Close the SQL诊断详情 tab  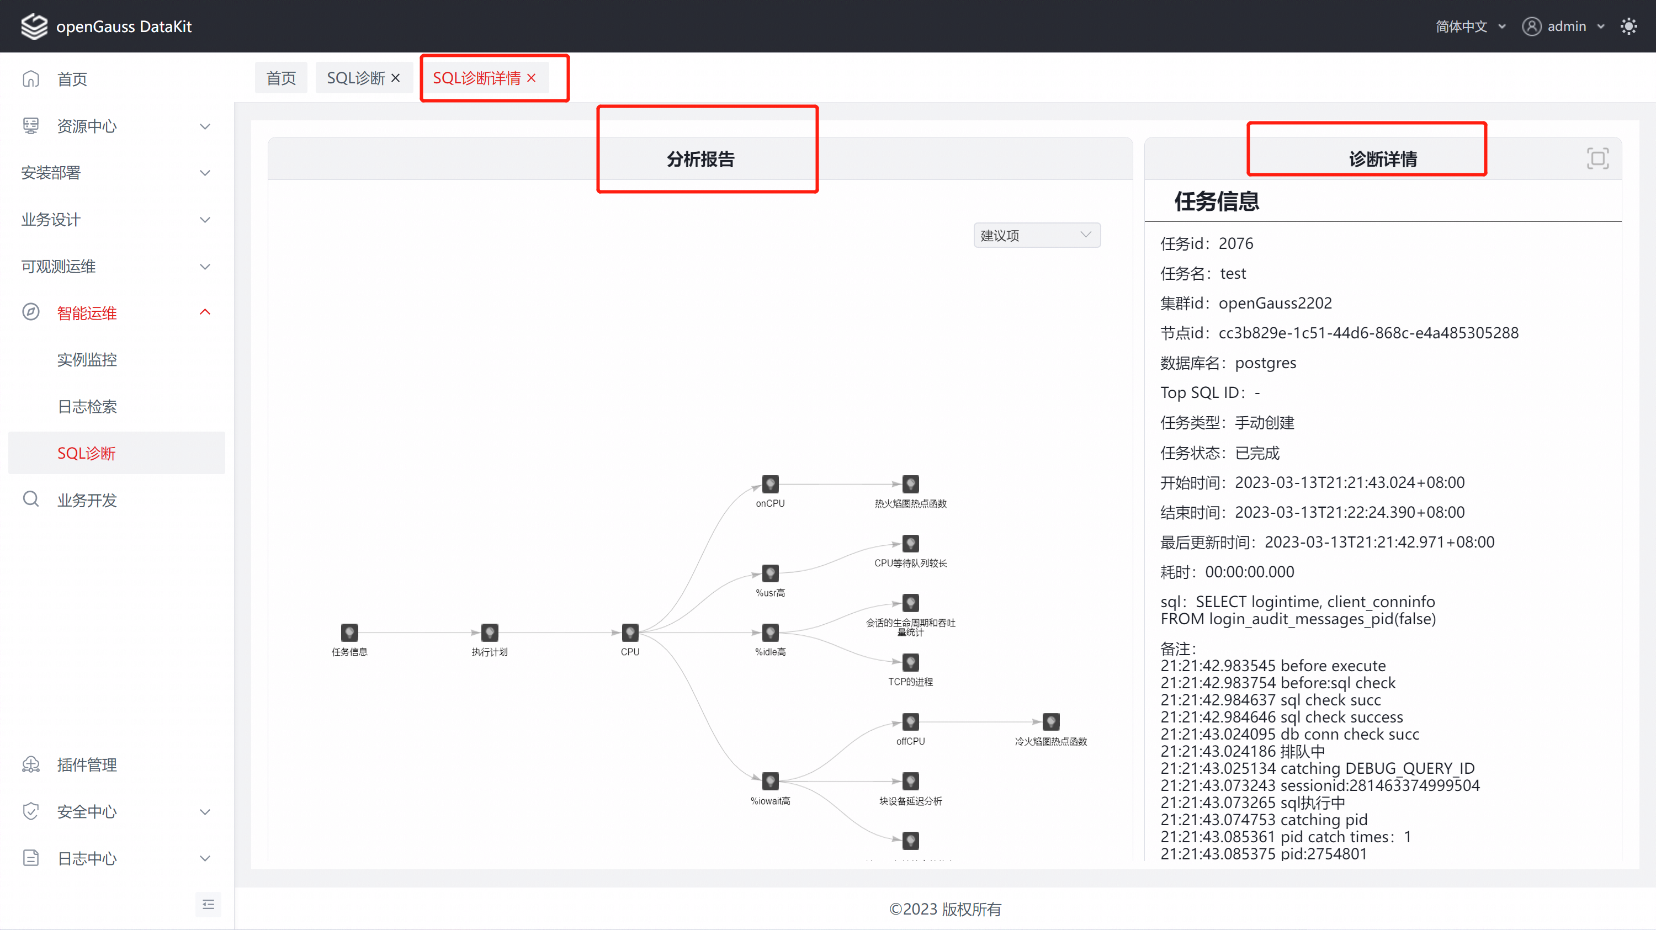(531, 78)
